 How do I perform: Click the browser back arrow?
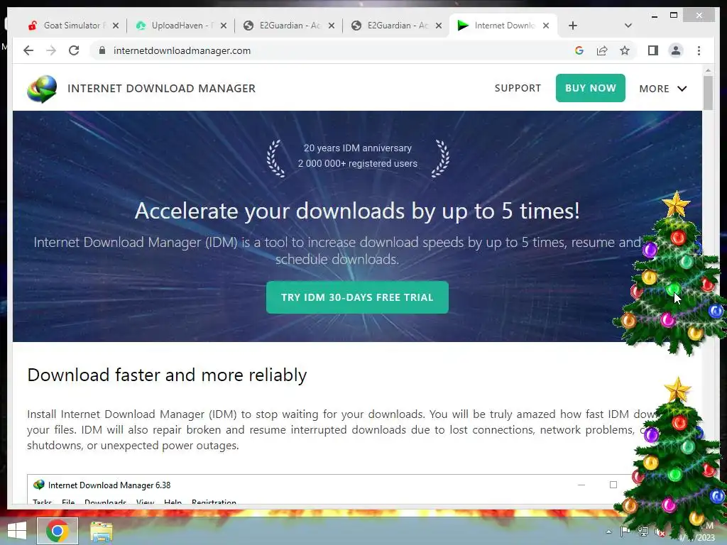pos(28,50)
